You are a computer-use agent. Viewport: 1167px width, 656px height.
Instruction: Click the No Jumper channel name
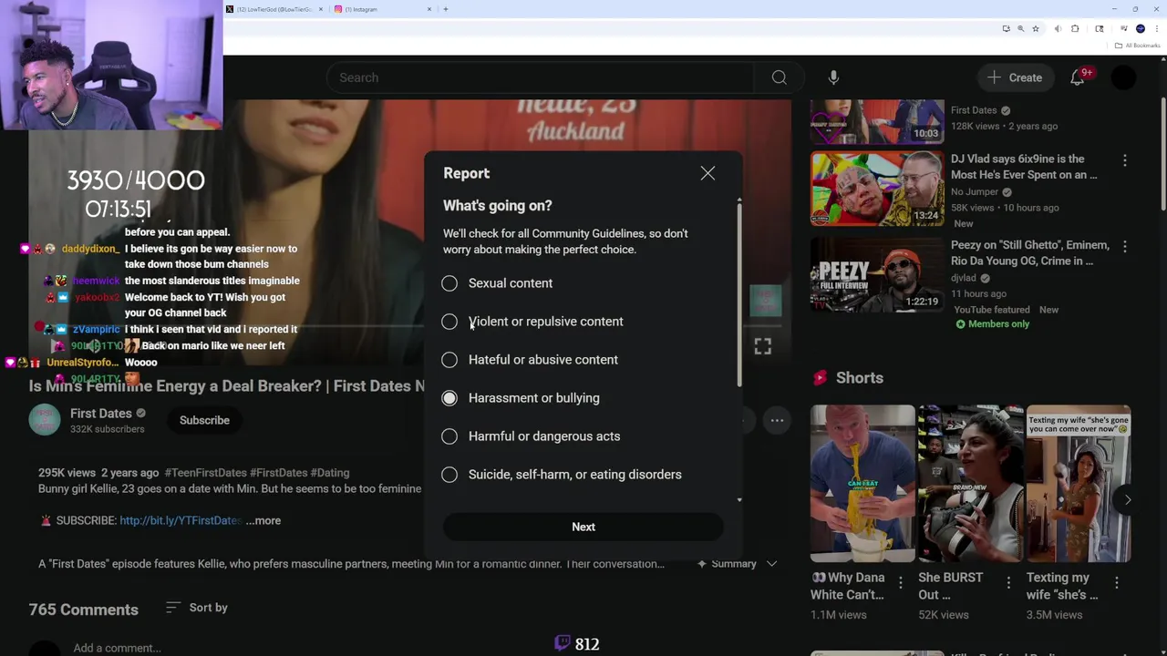pos(975,192)
